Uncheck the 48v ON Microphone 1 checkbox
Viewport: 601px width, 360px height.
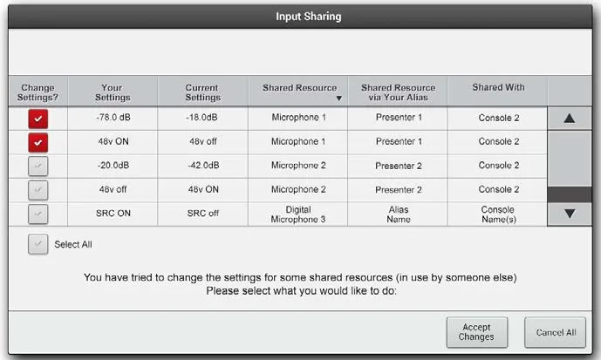click(38, 142)
